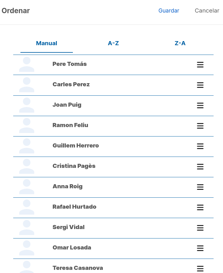This screenshot has height=273, width=223.
Task: Click the avatar next to Joan Puig
Action: (x=27, y=105)
